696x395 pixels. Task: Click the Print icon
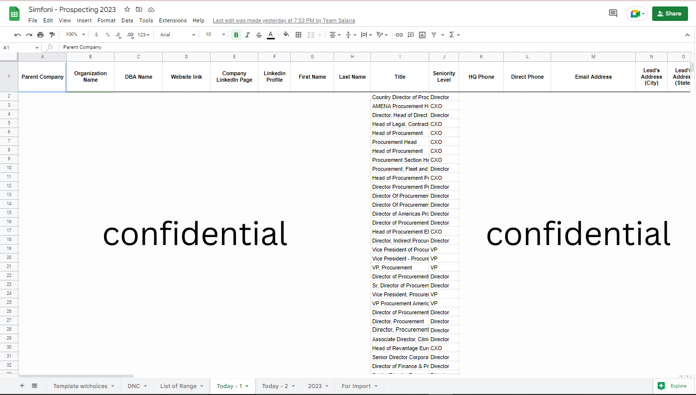[40, 35]
